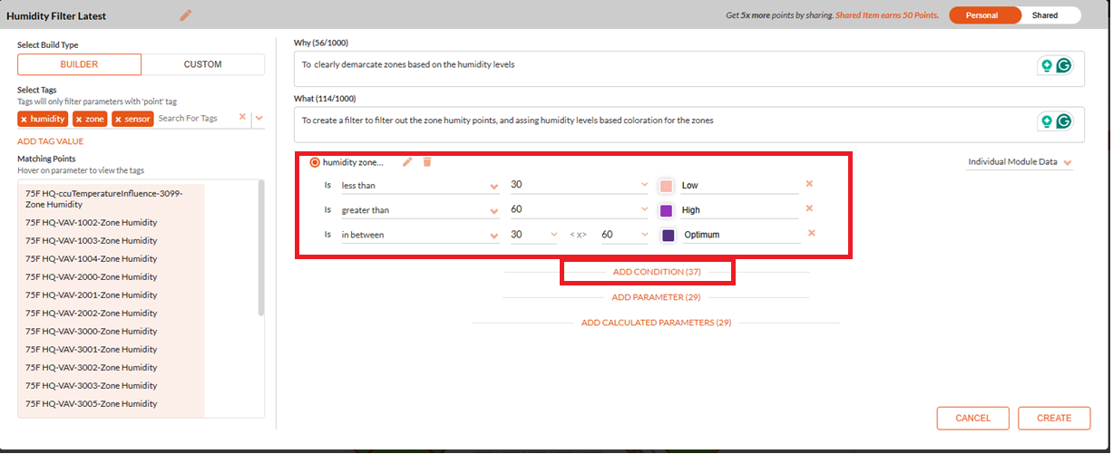
Task: Edit the Optimum label field
Action: [x=741, y=235]
